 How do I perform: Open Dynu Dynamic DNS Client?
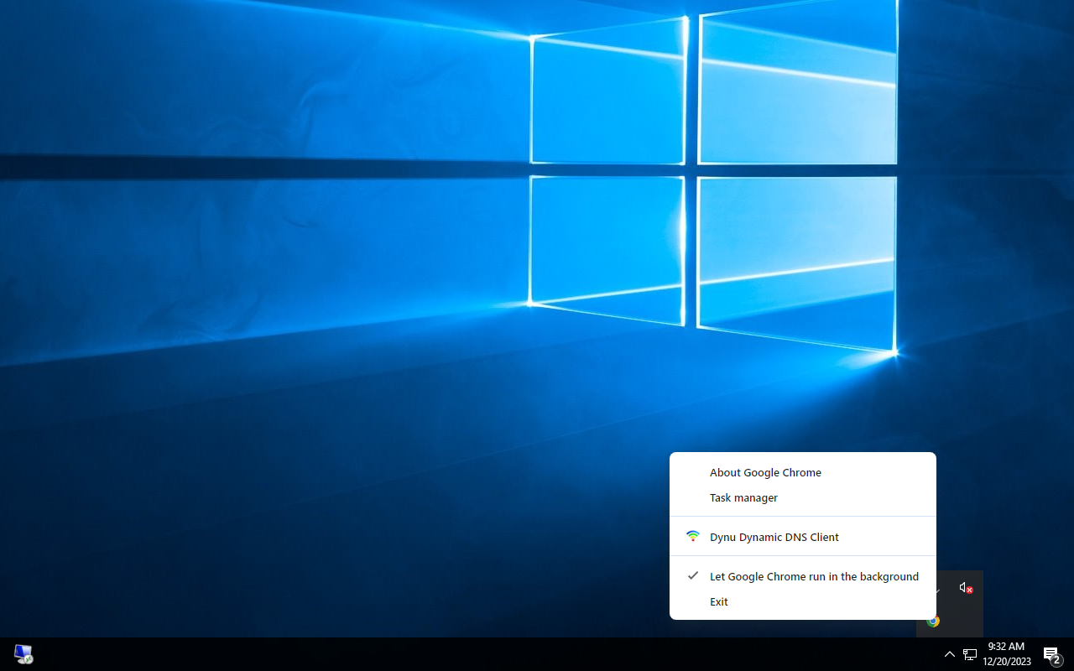[x=774, y=537]
